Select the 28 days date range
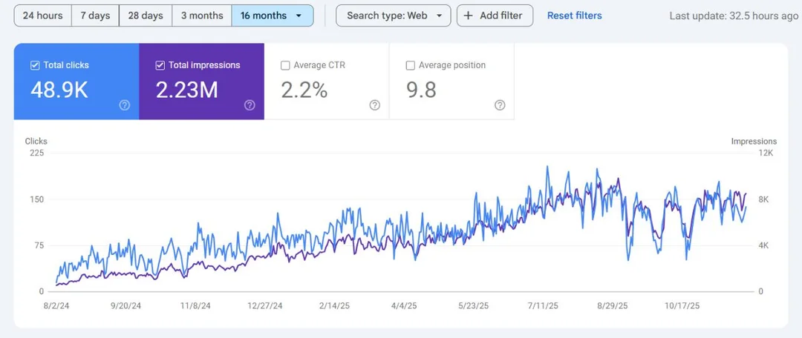The width and height of the screenshot is (802, 338). (x=146, y=16)
